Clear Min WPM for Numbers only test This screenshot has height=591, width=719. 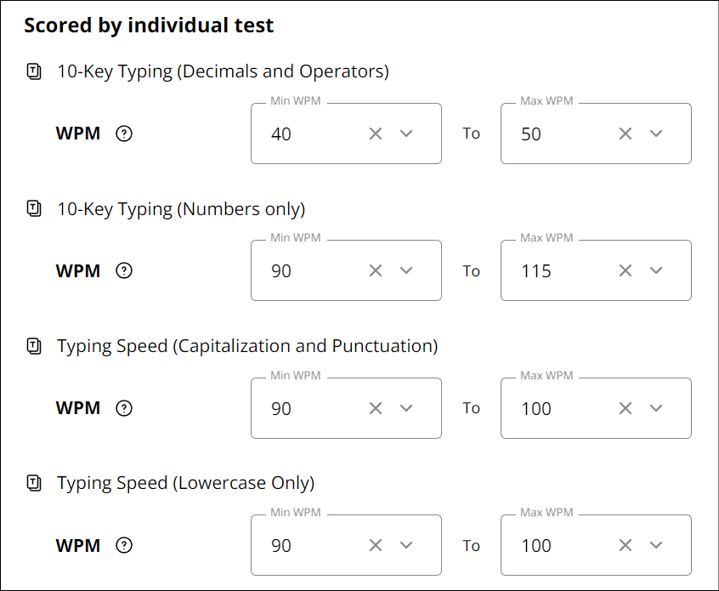click(x=376, y=271)
